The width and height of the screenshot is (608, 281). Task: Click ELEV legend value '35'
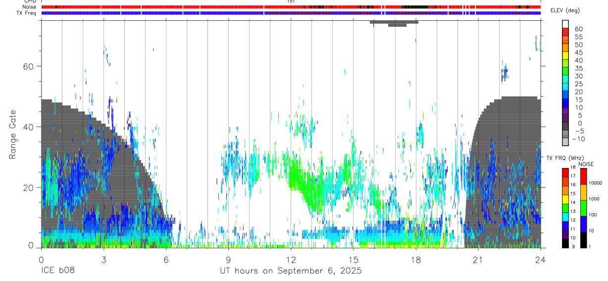pos(578,68)
